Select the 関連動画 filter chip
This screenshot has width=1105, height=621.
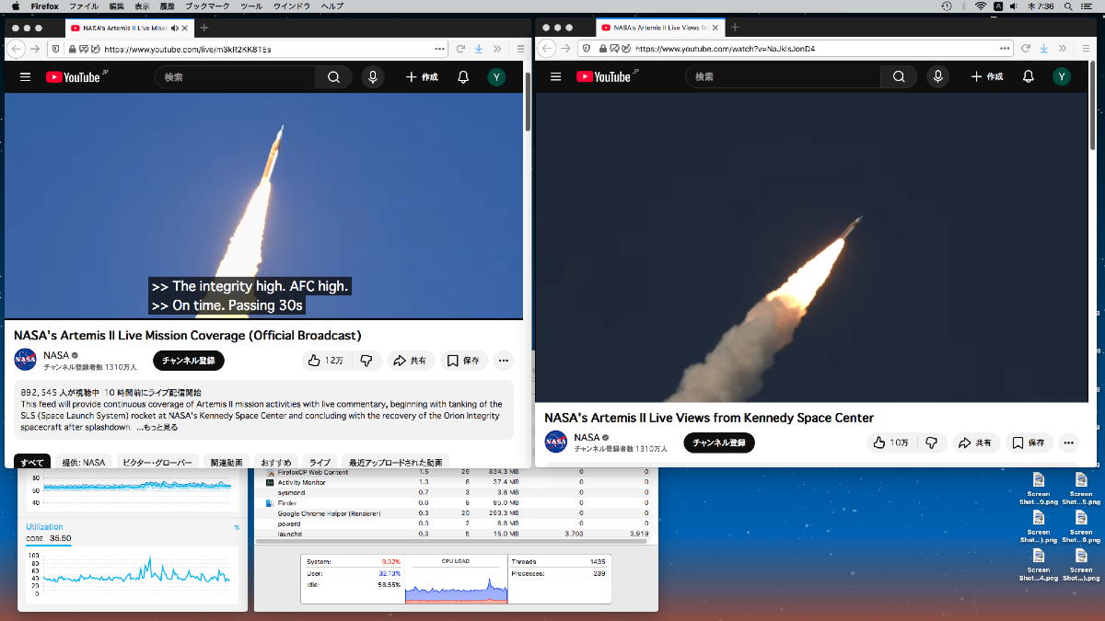(x=227, y=462)
